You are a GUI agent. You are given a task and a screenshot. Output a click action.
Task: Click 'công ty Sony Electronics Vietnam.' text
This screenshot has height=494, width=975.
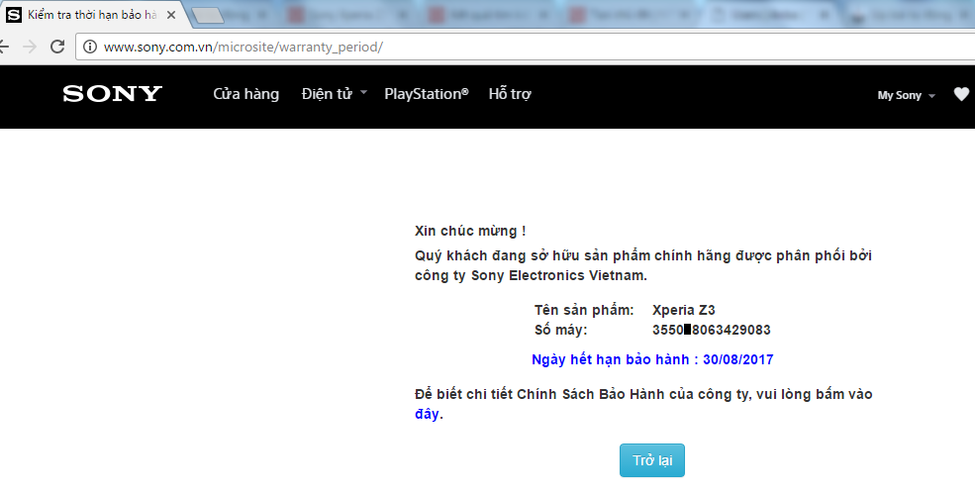pos(531,275)
